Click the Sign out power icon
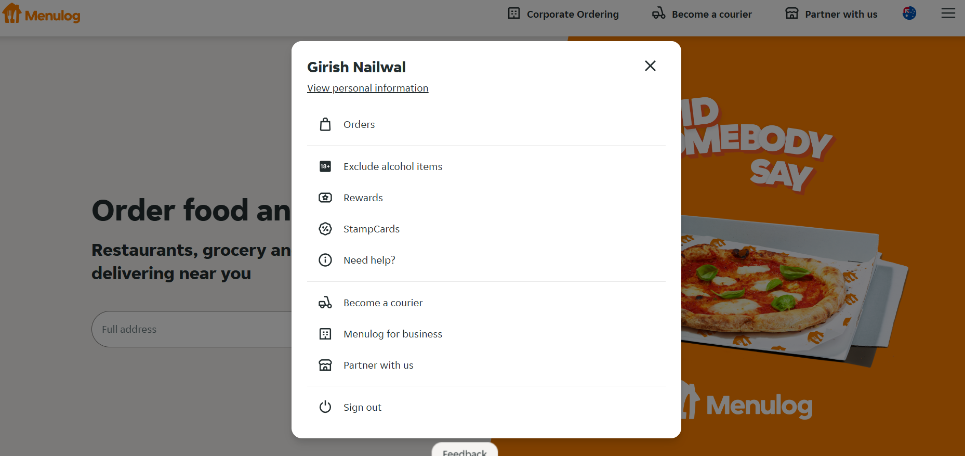Image resolution: width=965 pixels, height=456 pixels. (x=325, y=407)
